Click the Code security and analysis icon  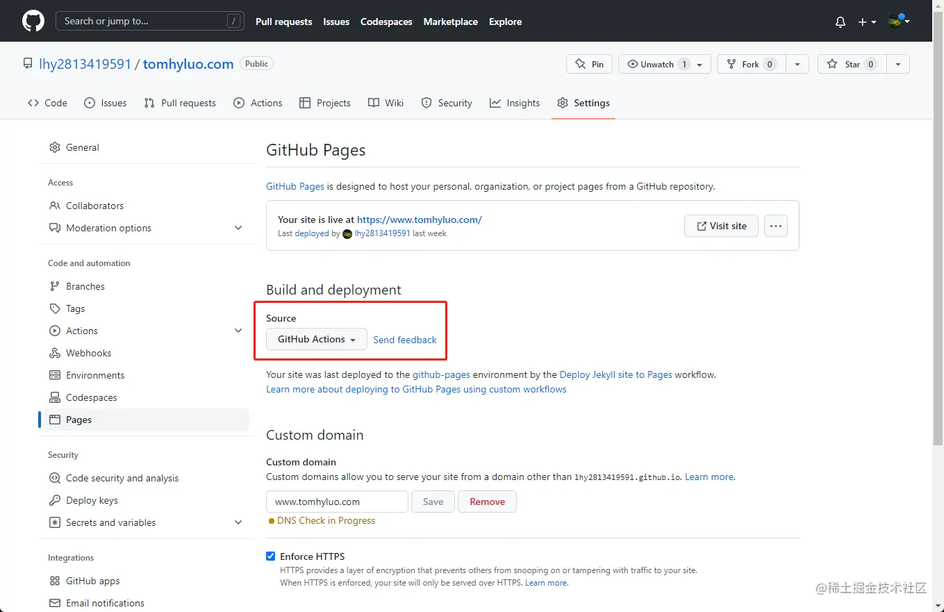(x=55, y=478)
